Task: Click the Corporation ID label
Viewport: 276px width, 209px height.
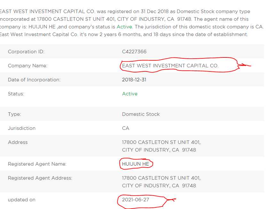Action: [26, 52]
